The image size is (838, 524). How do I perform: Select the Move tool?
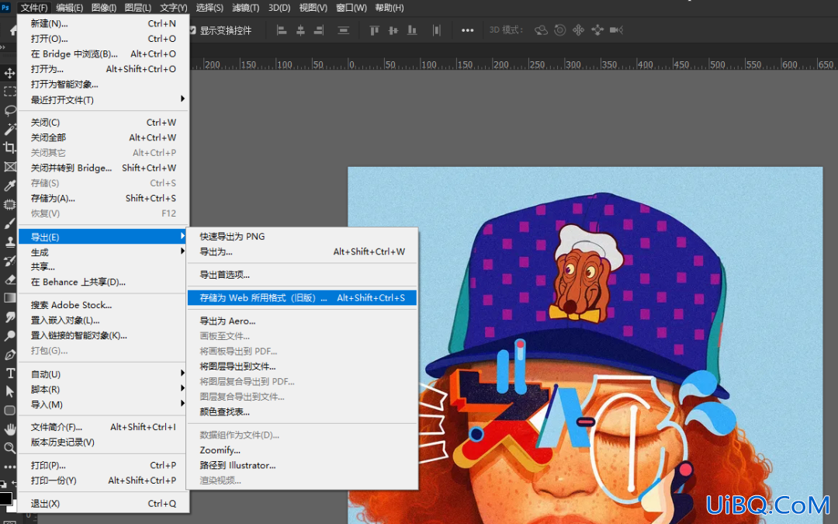pyautogui.click(x=9, y=73)
